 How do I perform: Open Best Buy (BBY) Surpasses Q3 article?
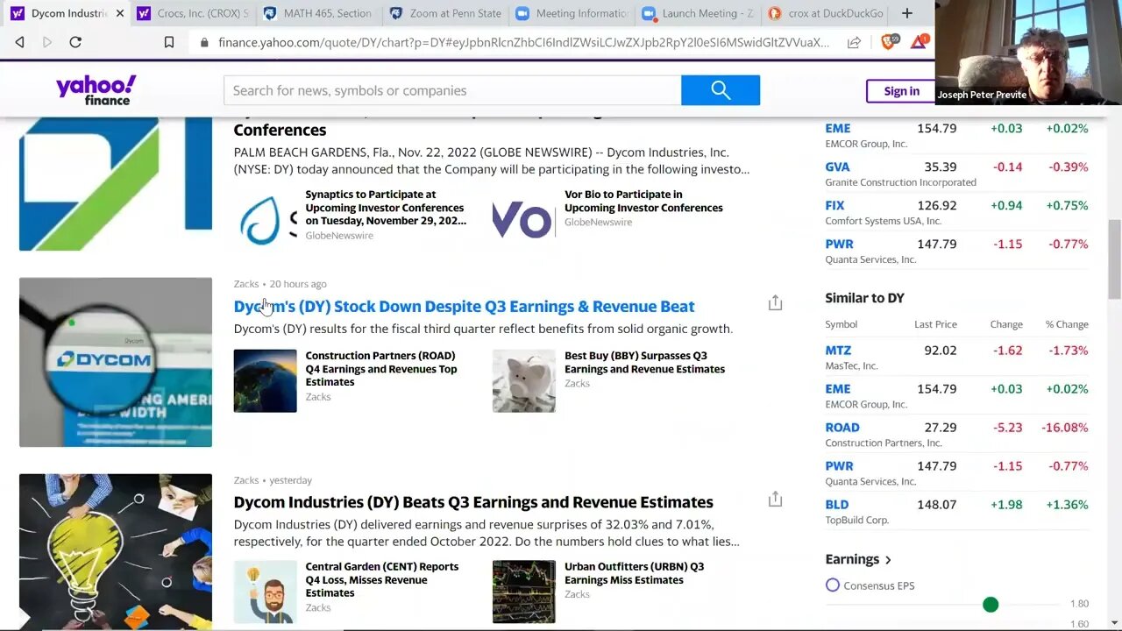(644, 362)
